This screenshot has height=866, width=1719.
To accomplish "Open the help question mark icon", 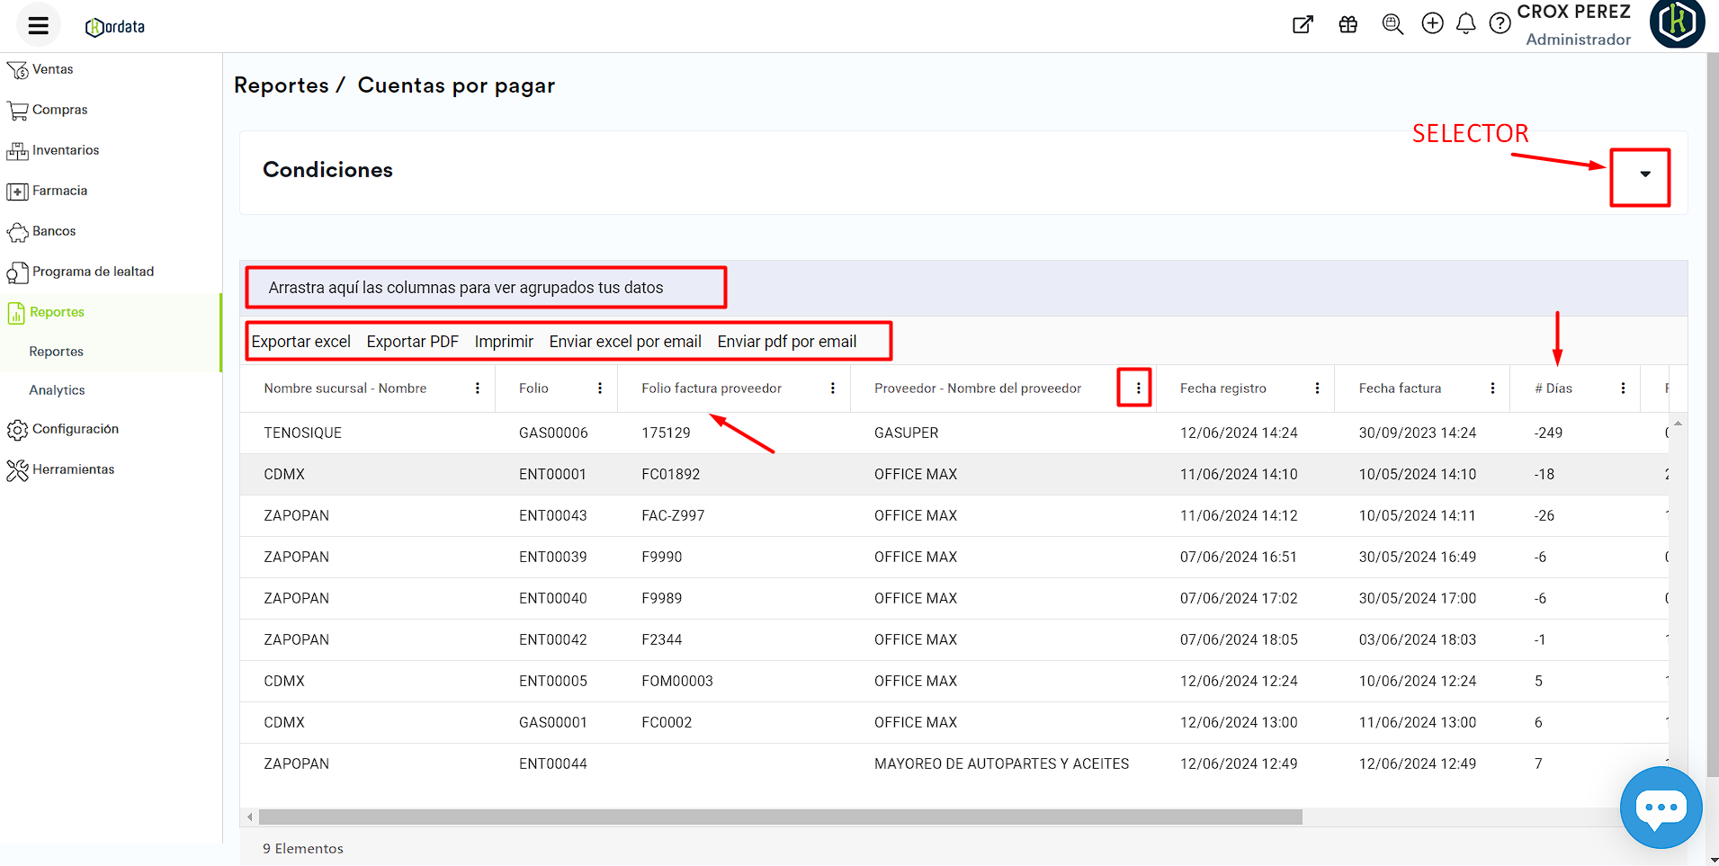I will click(x=1500, y=24).
